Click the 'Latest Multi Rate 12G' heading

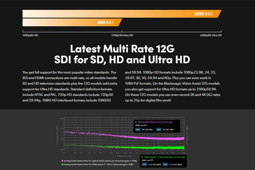tap(122, 49)
